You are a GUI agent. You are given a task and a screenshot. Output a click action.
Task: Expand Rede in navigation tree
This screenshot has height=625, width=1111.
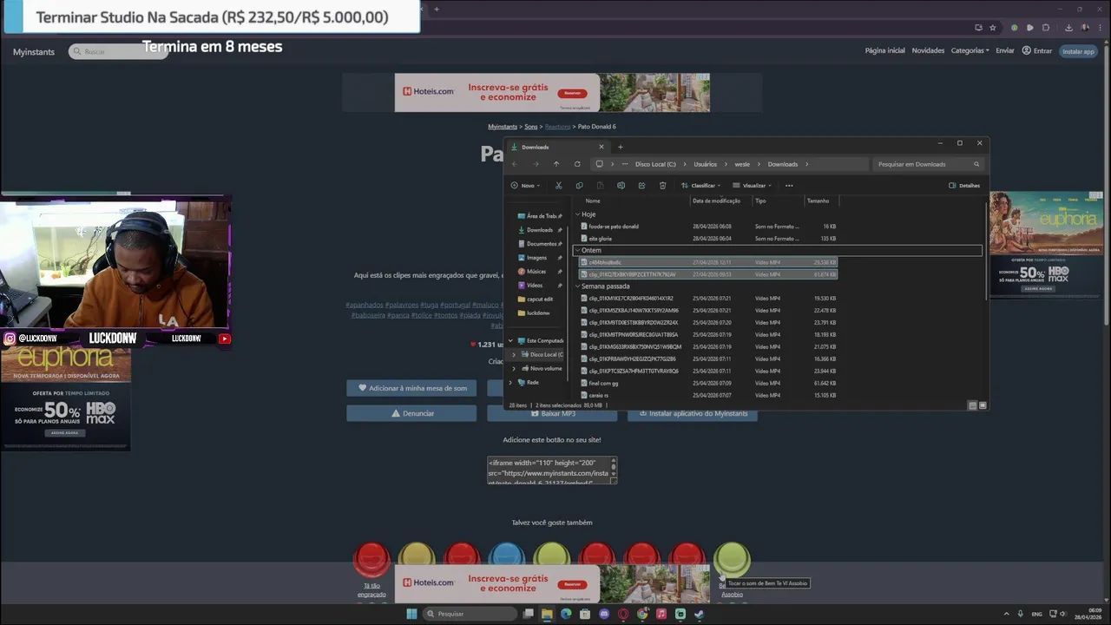coord(510,382)
